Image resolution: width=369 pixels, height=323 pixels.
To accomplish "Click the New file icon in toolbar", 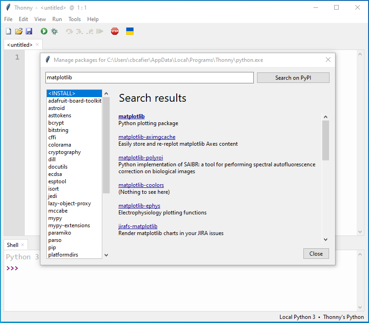I will coord(8,31).
